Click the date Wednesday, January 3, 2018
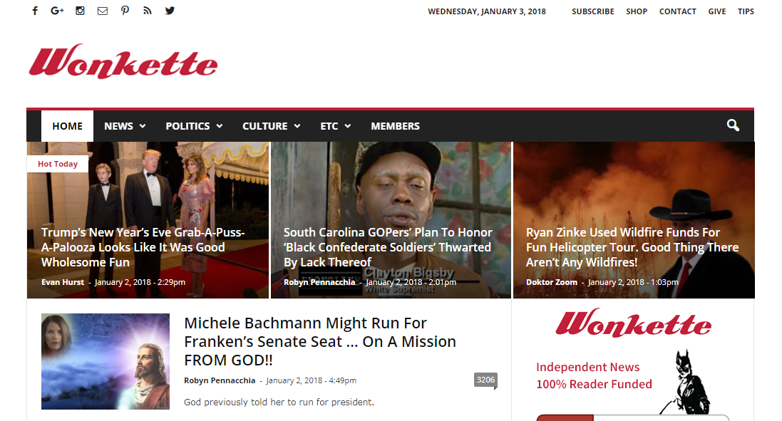The width and height of the screenshot is (782, 421). pos(487,11)
